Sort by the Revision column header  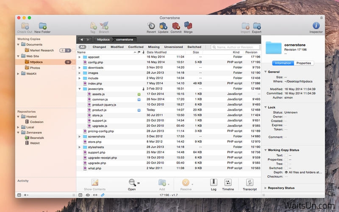[251, 52]
